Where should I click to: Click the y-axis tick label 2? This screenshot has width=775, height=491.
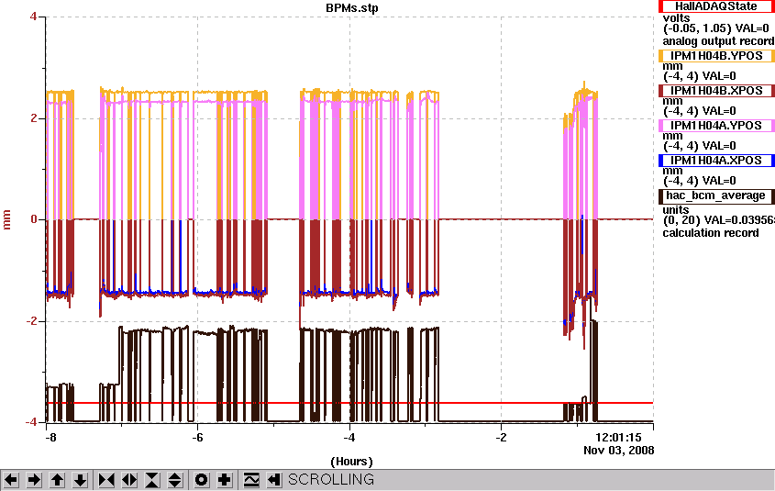tap(33, 117)
